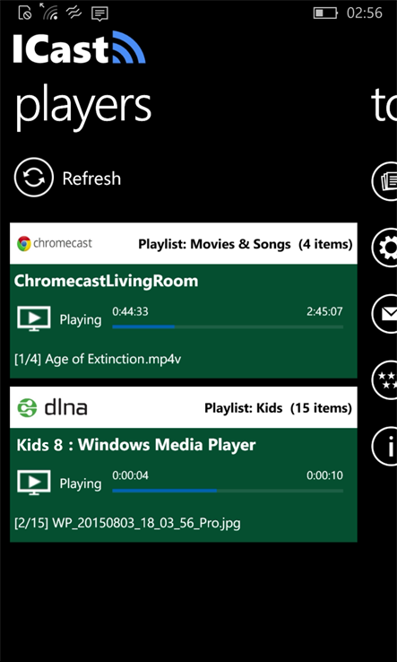Screen dimensions: 397x662
Task: Tap the circular Refresh icon
Action: (x=34, y=178)
